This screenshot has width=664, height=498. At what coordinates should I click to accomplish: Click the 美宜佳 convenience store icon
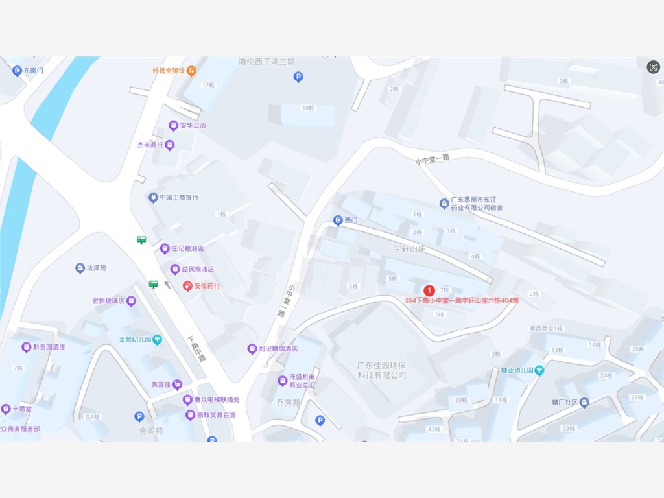[178, 385]
